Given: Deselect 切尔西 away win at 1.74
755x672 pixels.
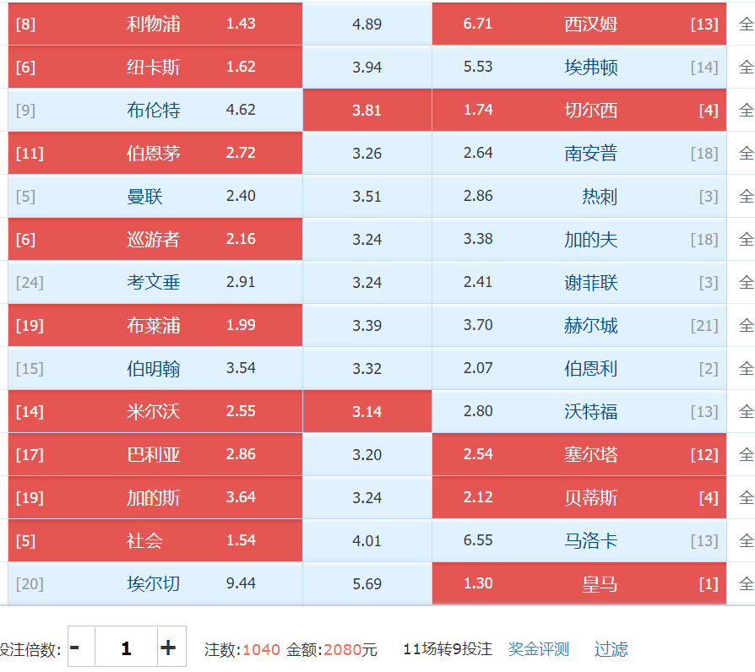Looking at the screenshot, I should click(579, 110).
